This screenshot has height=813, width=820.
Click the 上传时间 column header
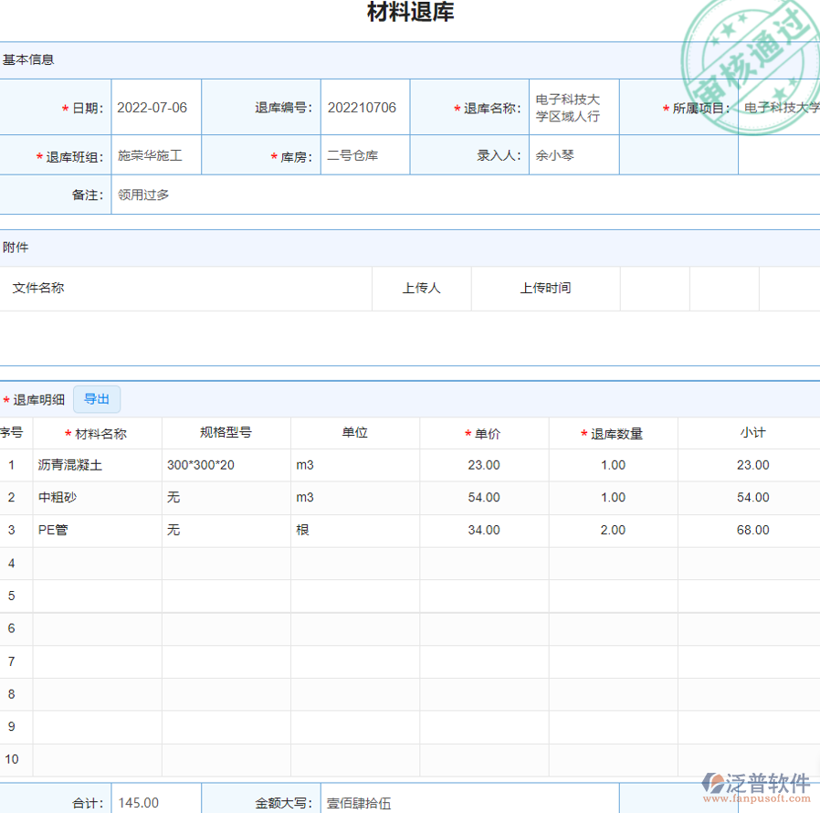(545, 289)
